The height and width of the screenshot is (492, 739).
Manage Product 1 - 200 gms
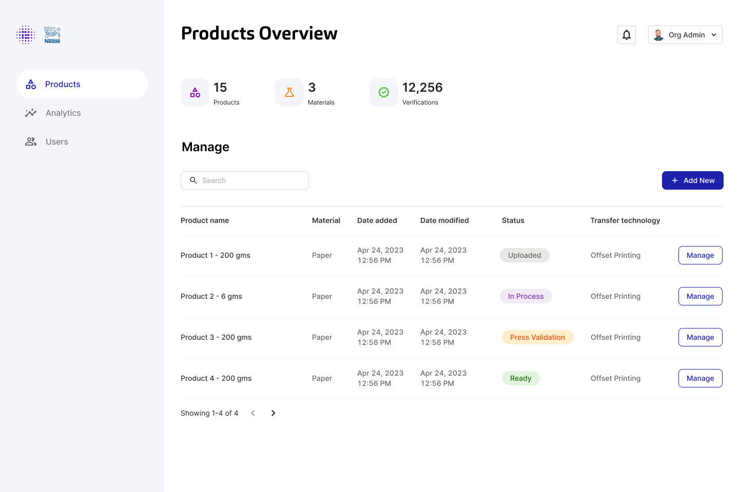point(700,255)
